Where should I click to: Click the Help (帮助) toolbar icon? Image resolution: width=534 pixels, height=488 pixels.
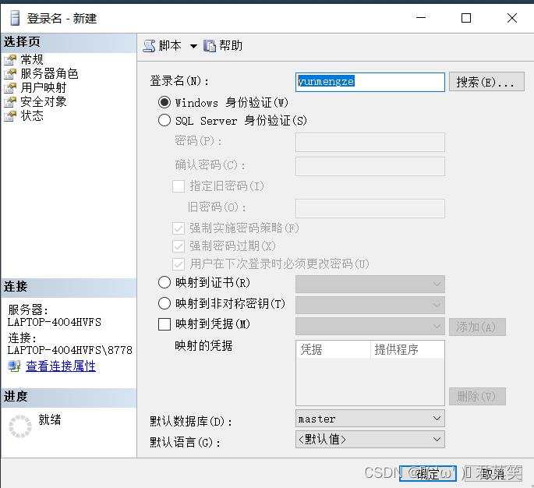click(x=210, y=46)
